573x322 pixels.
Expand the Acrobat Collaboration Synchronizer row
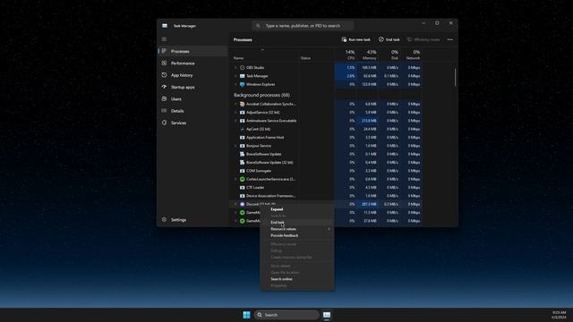tap(235, 104)
